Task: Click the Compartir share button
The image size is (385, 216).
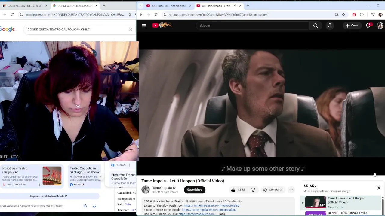Action: [273, 190]
